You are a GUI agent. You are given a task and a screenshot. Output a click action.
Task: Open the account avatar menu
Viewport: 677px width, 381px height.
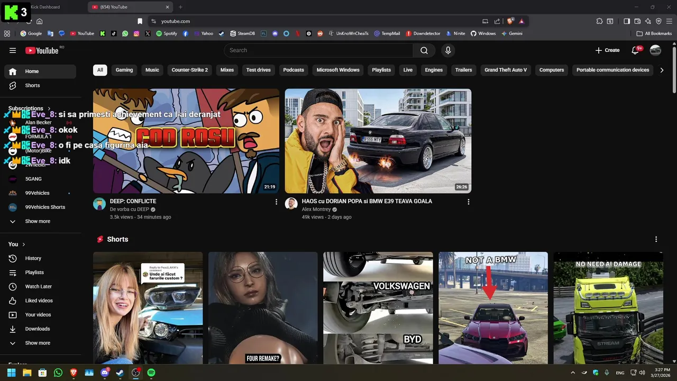(655, 50)
